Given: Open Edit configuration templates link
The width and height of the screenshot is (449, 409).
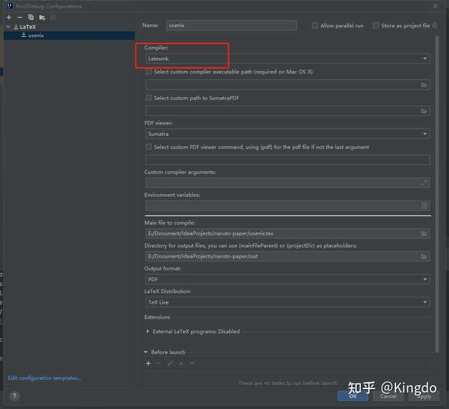Looking at the screenshot, I should 44,378.
